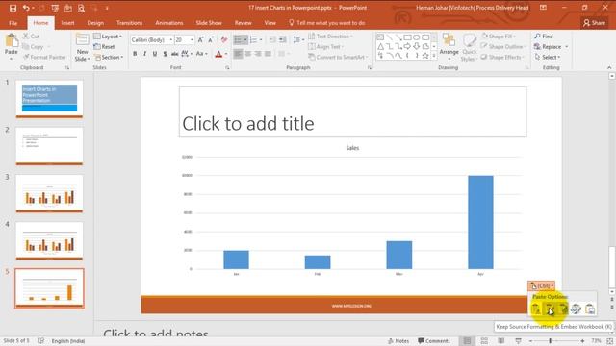Toggle align text right
This screenshot has width=616, height=346.
tap(258, 54)
